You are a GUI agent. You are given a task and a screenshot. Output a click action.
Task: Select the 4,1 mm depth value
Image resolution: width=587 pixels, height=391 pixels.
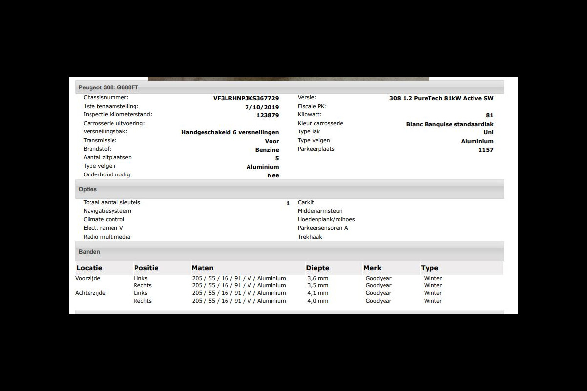317,293
